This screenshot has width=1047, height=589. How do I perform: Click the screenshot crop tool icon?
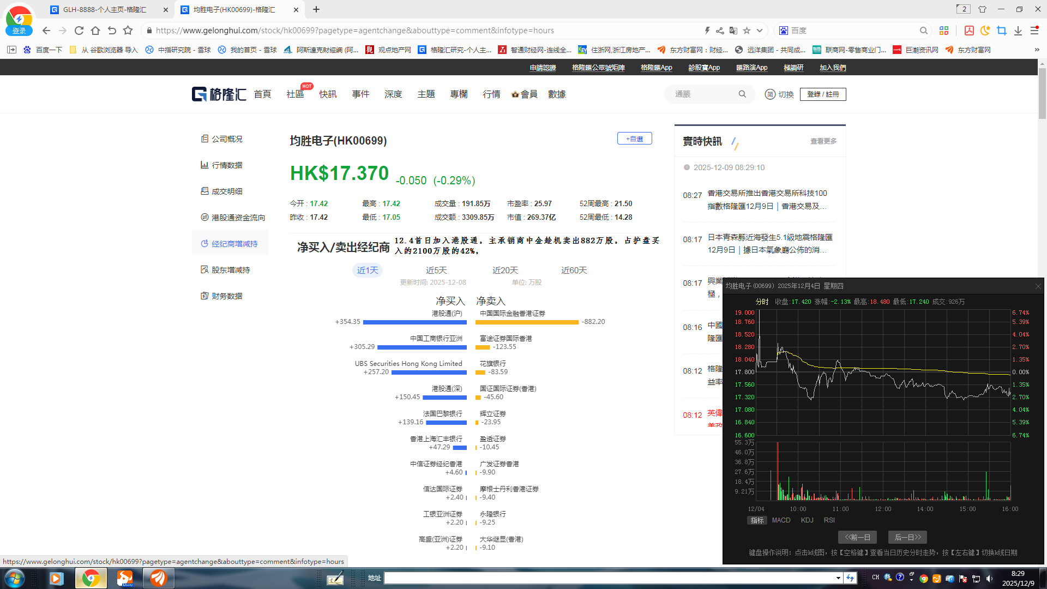click(x=1001, y=31)
